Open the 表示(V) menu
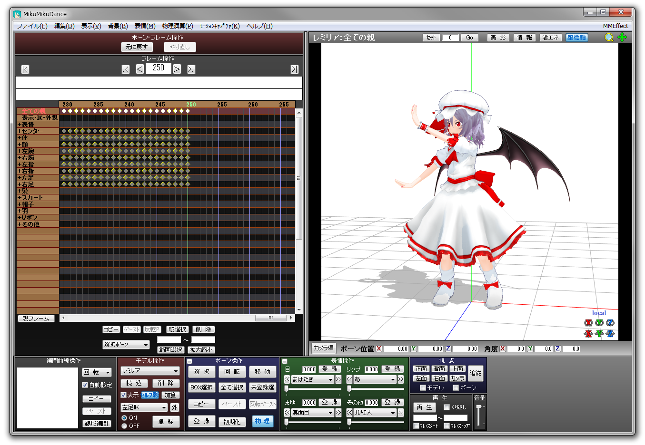Image resolution: width=645 pixels, height=445 pixels. 91,26
